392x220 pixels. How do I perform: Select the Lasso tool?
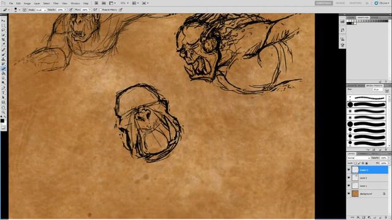(x=4, y=30)
